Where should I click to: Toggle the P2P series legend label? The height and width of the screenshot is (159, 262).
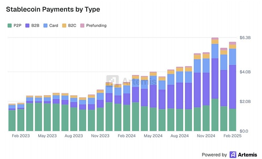pos(17,26)
